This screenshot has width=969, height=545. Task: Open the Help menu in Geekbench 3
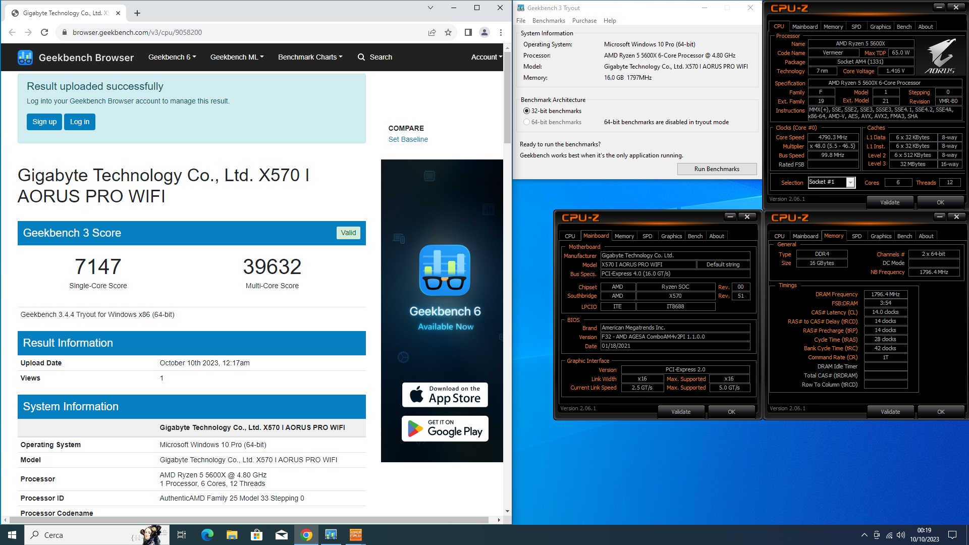pos(610,21)
